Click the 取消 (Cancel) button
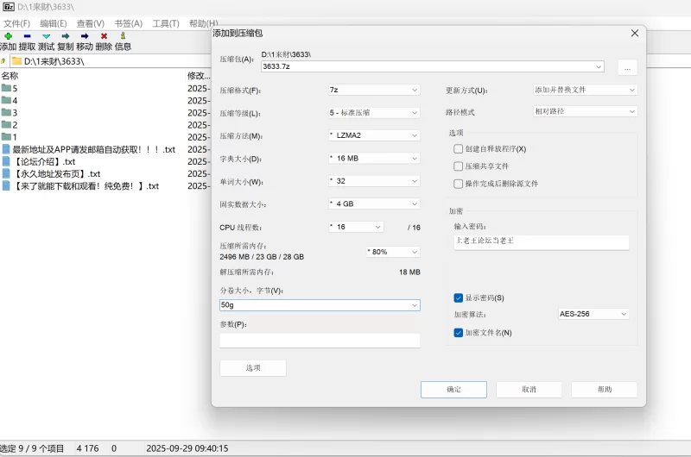 click(529, 390)
